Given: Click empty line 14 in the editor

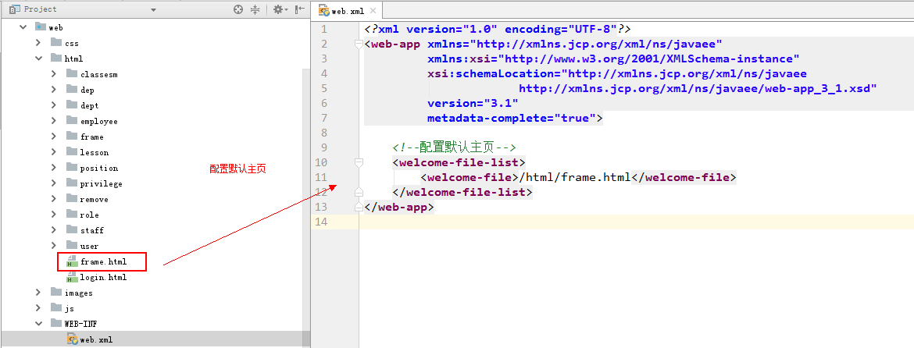Looking at the screenshot, I should coord(625,222).
